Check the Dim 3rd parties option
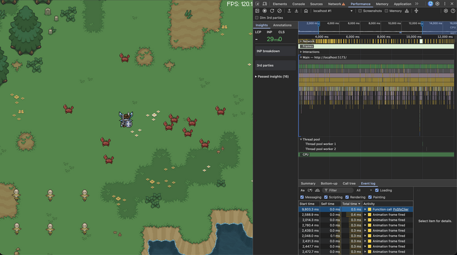The height and width of the screenshot is (255, 457). [x=257, y=18]
